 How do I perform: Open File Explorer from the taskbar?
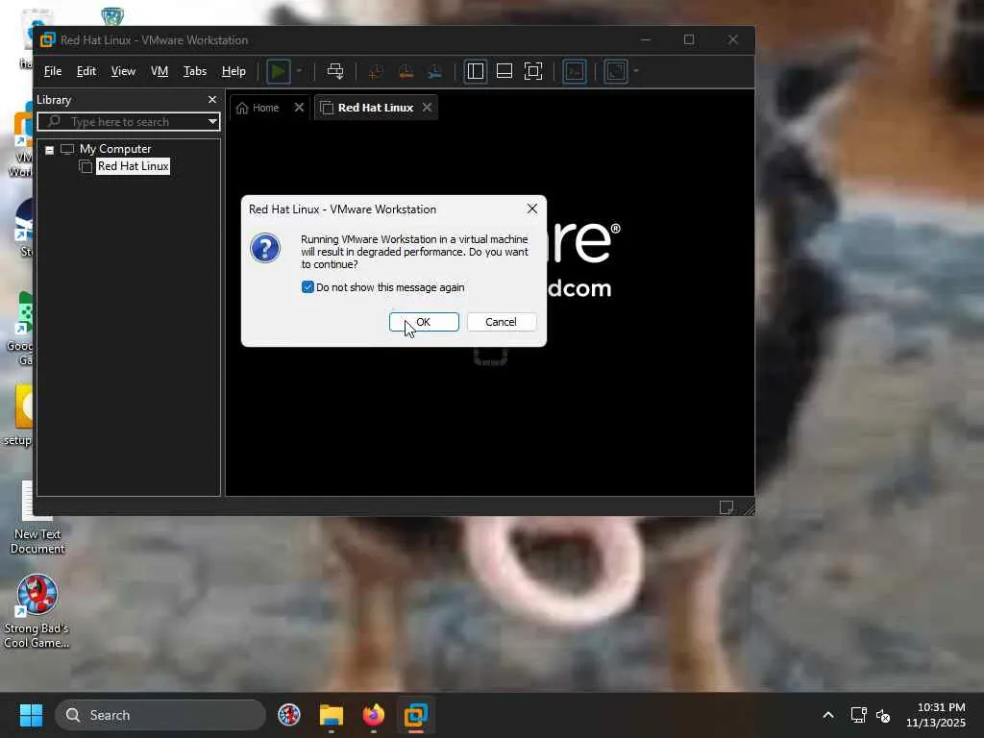pos(332,715)
